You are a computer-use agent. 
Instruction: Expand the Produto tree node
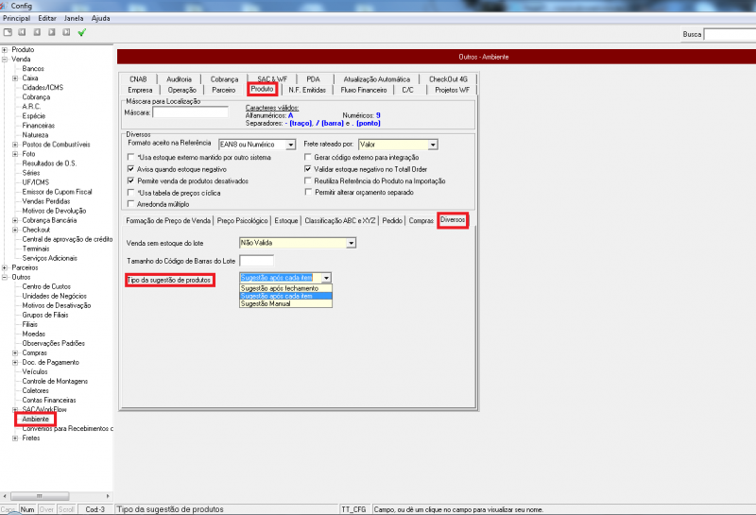click(5, 49)
